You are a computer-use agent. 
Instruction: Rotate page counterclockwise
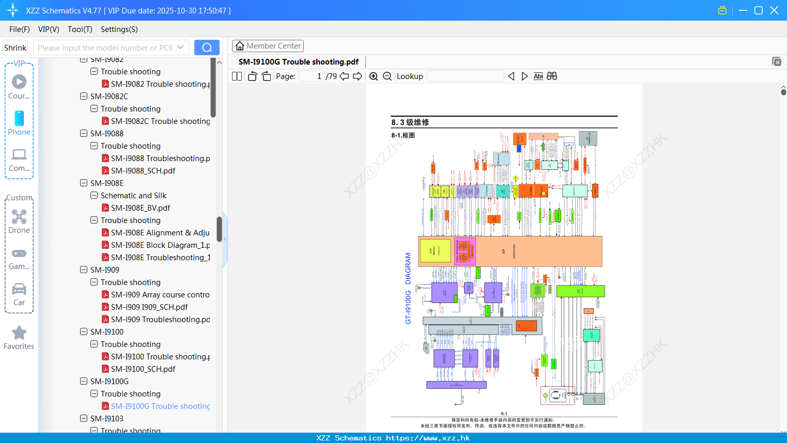[x=252, y=76]
